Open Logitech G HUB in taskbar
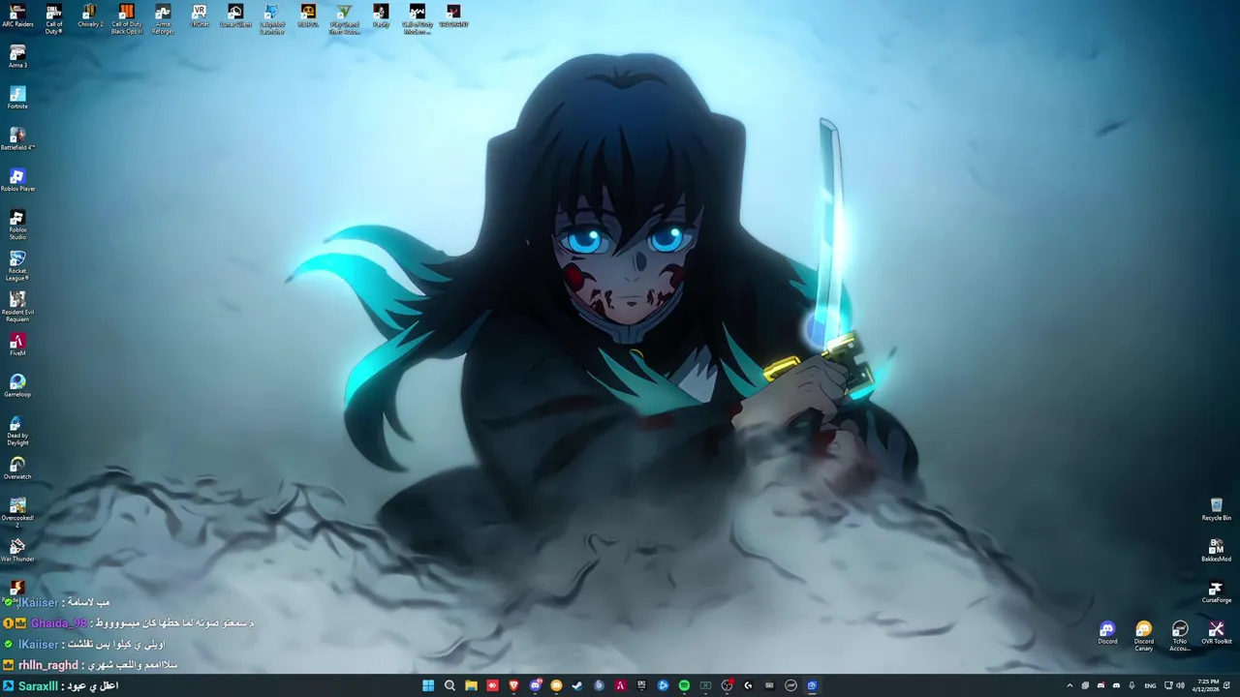 [x=748, y=685]
